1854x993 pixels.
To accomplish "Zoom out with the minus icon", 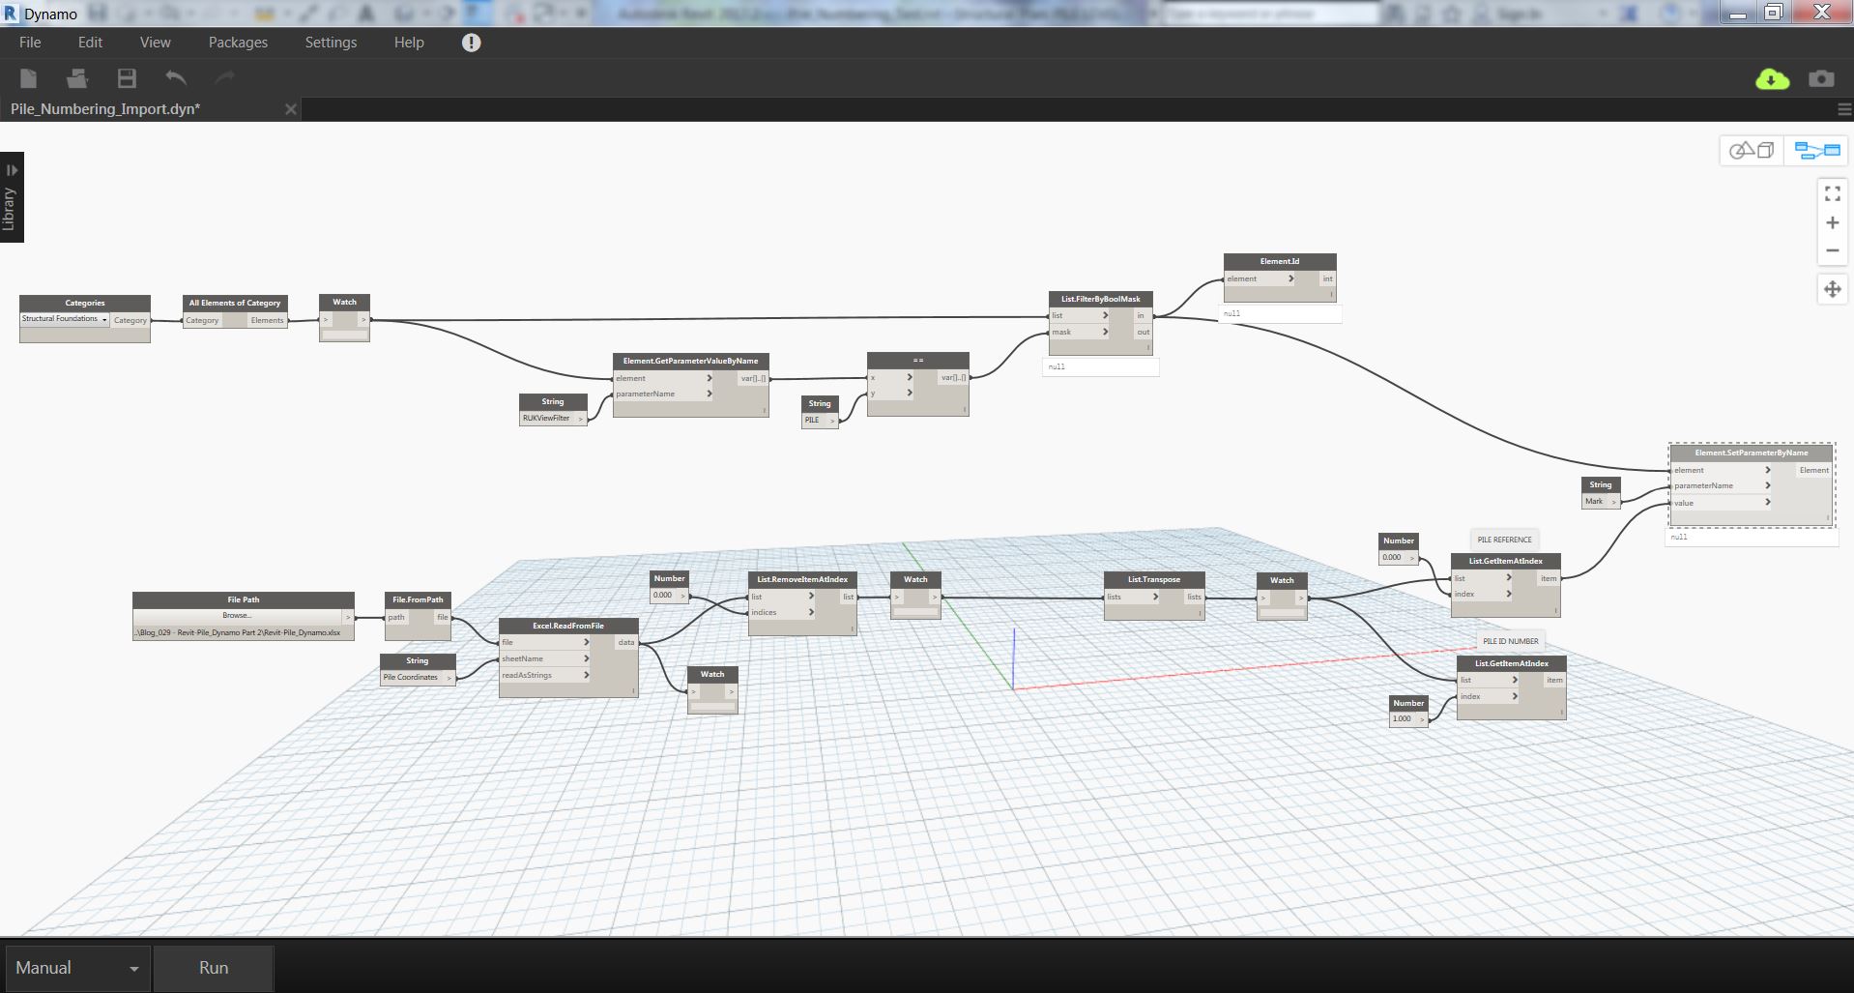I will click(x=1832, y=250).
